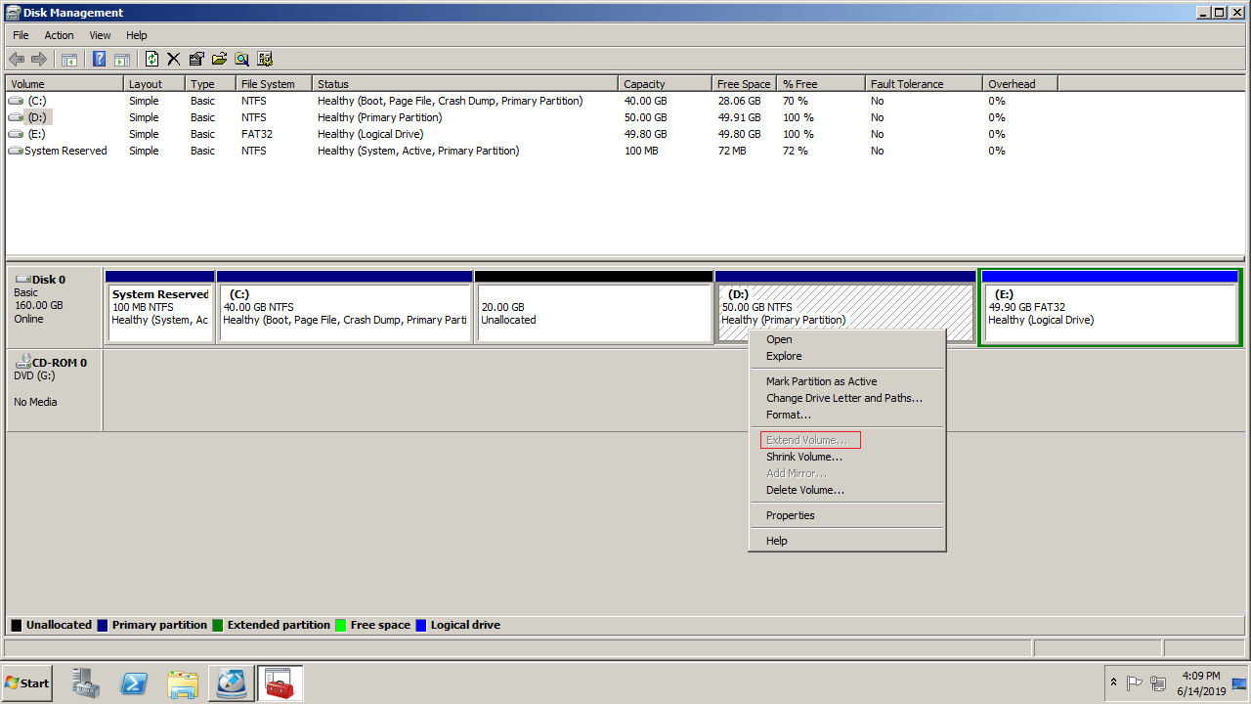Open Windows Explorer from the taskbar
Image resolution: width=1251 pixels, height=704 pixels.
click(x=183, y=683)
